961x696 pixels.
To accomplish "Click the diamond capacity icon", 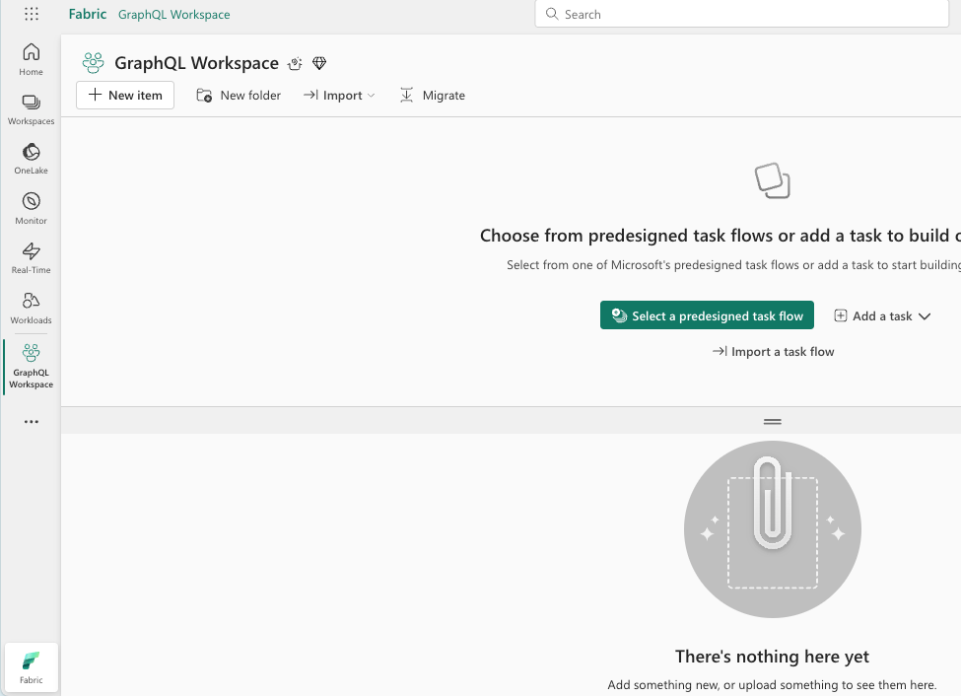I will tap(319, 63).
